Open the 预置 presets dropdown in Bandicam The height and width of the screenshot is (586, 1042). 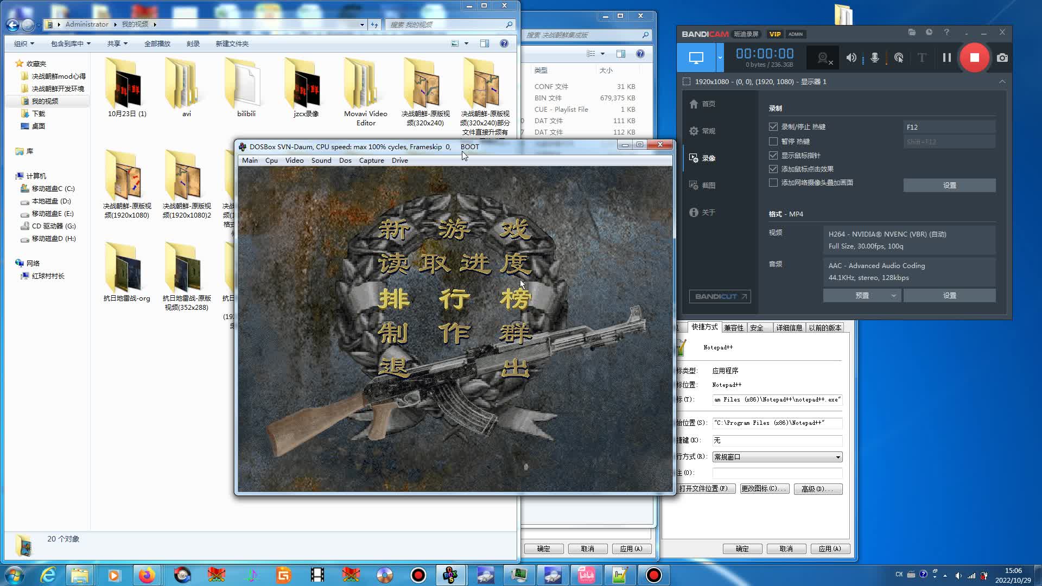862,296
